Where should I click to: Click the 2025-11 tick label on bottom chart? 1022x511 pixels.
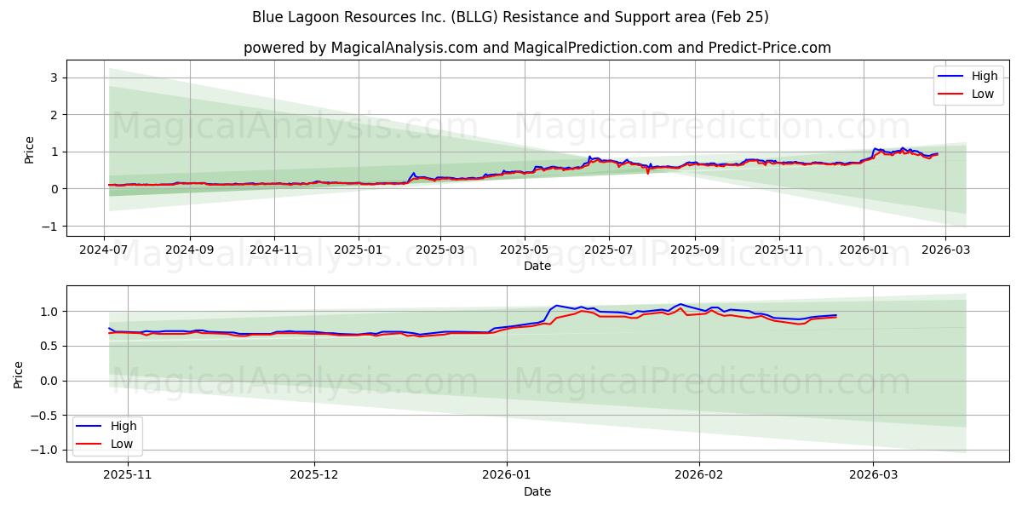click(x=128, y=475)
